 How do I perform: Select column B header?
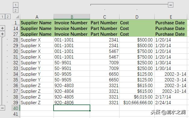(x=72, y=17)
